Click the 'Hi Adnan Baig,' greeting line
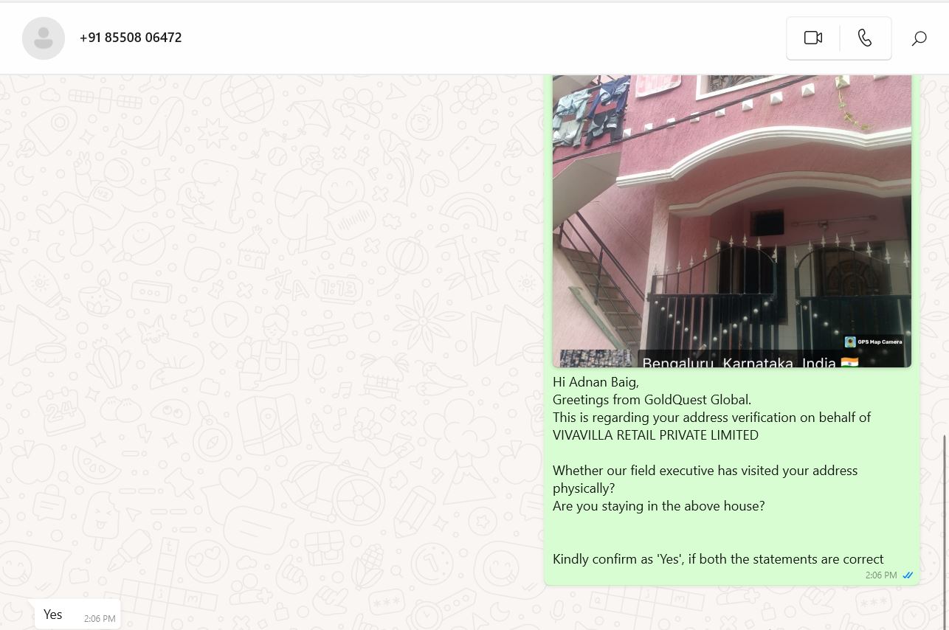 596,382
